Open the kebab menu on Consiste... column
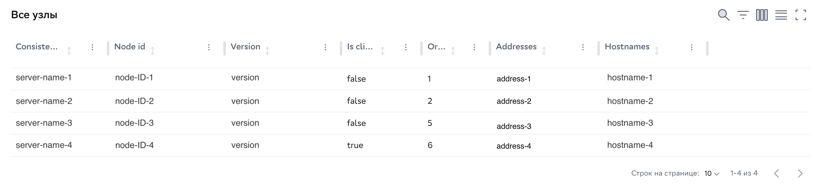Screen dimensions: 819x189 click(x=92, y=47)
